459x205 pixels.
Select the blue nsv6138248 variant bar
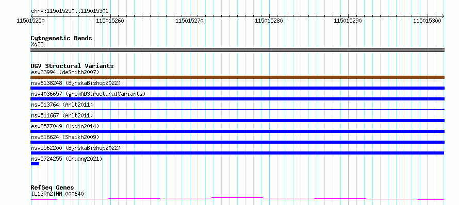(237, 88)
